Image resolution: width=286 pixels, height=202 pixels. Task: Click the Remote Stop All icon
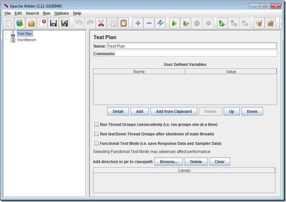(x=234, y=23)
